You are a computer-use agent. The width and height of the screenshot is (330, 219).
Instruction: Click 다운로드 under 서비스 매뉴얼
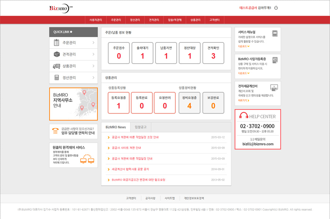pyautogui.click(x=244, y=46)
